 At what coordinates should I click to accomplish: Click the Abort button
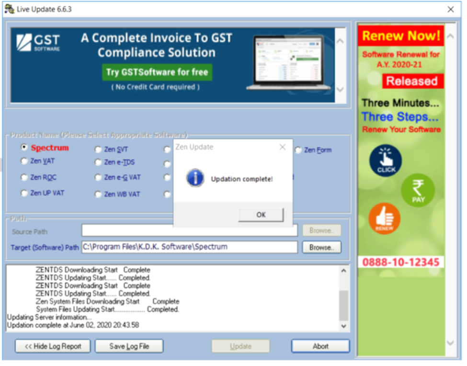pyautogui.click(x=320, y=346)
